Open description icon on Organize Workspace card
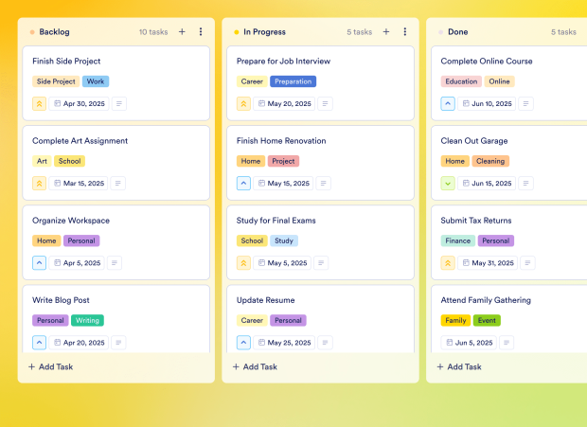 (115, 263)
